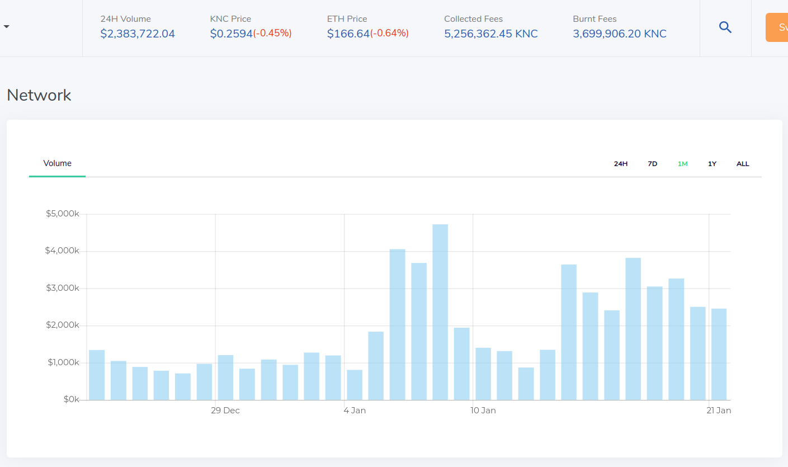Show the 1Y chart range
788x467 pixels.
712,164
